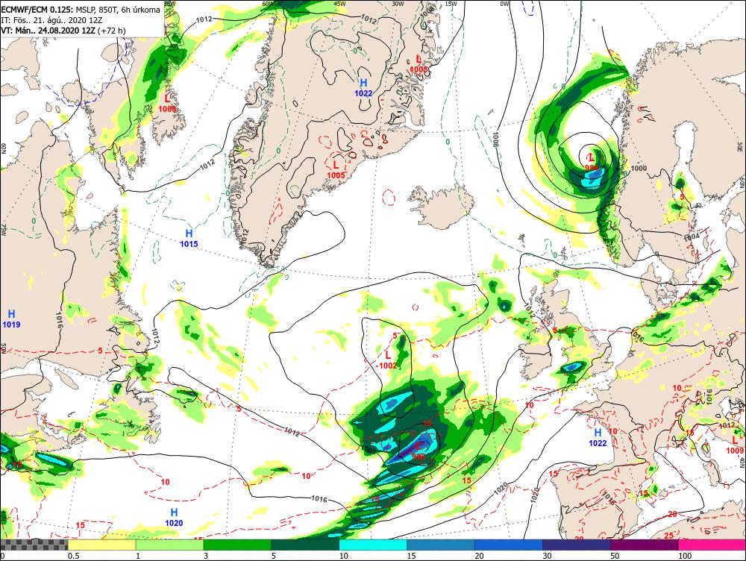Click the L 1002 marker in the Atlantic
The image size is (746, 561).
tap(388, 360)
